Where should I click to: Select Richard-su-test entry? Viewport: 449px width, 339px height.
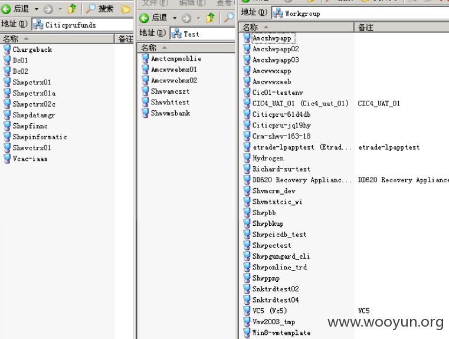(x=281, y=169)
